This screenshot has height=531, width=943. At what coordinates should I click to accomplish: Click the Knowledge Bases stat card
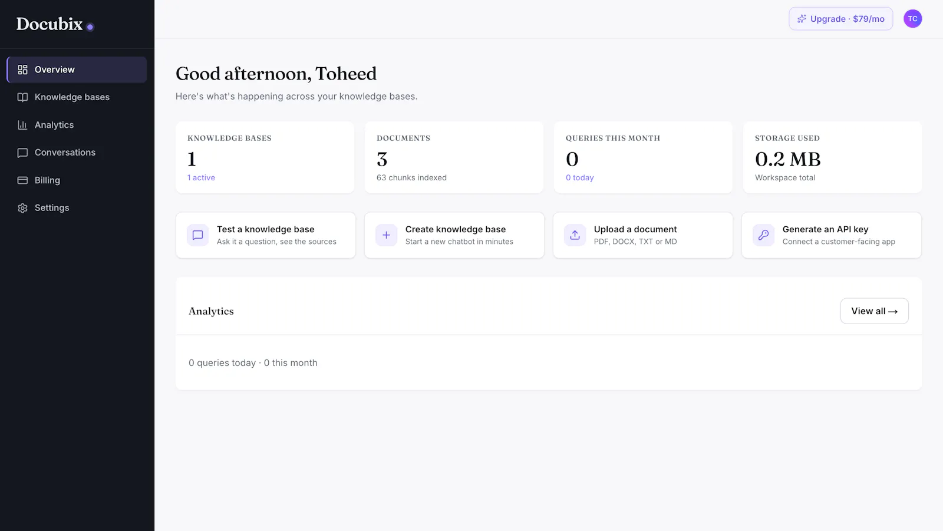pos(265,157)
